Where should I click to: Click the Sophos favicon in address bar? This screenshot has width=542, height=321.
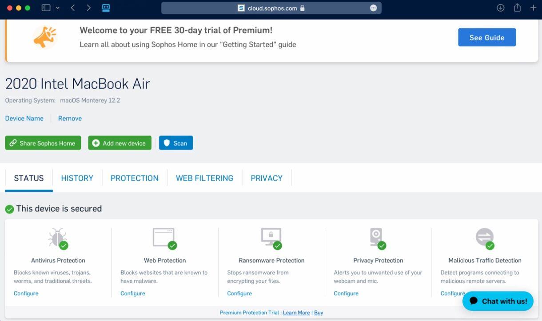tap(241, 8)
